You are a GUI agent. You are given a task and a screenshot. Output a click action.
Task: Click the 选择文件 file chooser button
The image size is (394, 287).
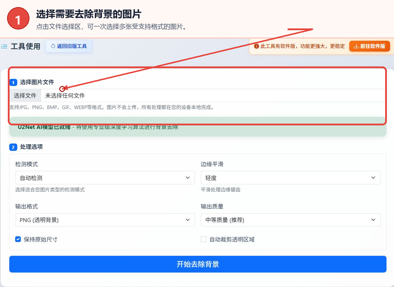[x=25, y=96]
